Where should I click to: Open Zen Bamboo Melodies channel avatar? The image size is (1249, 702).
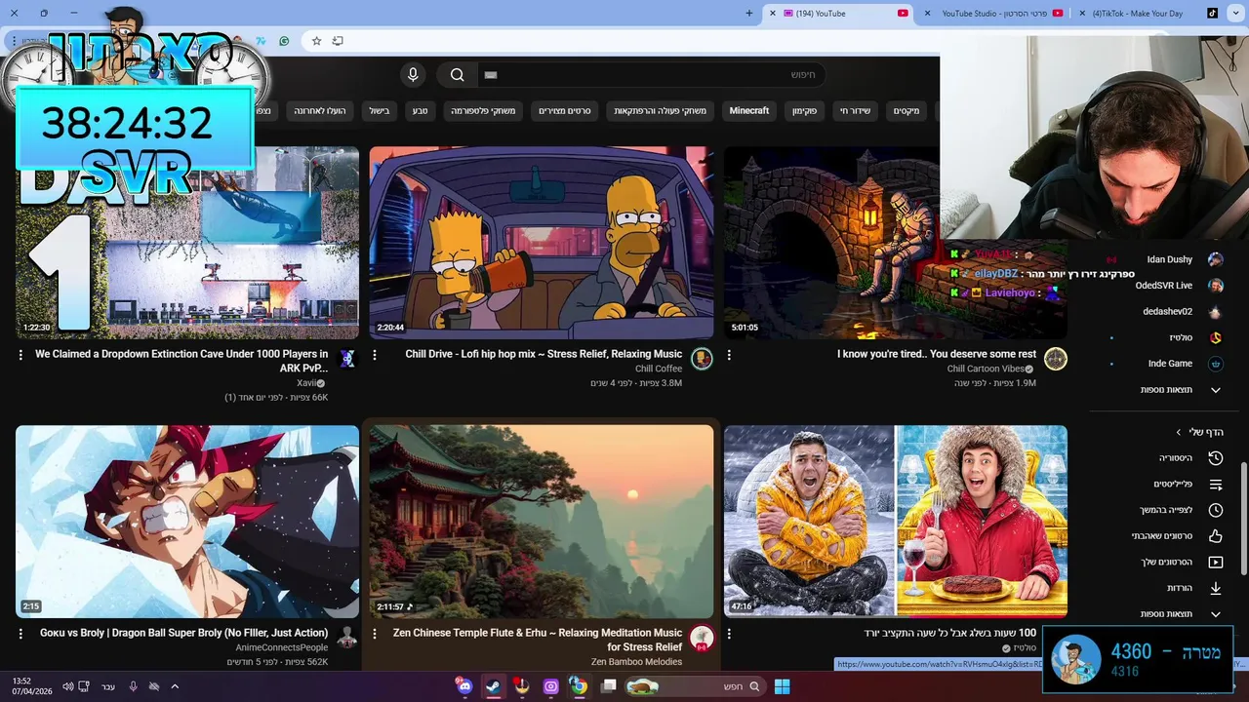pyautogui.click(x=702, y=638)
